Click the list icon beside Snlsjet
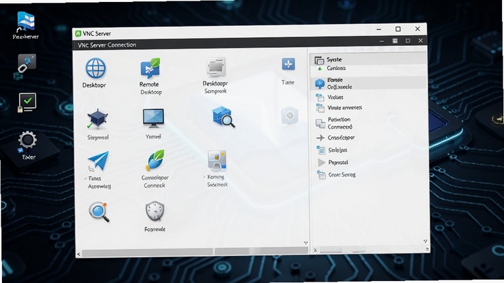Image resolution: width=504 pixels, height=283 pixels. pos(321,150)
